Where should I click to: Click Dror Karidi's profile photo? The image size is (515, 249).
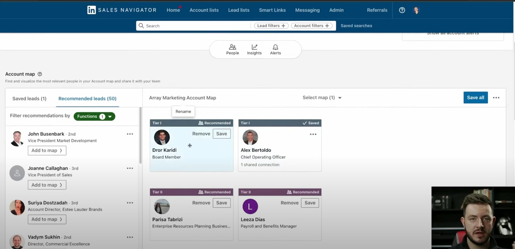[x=162, y=137]
